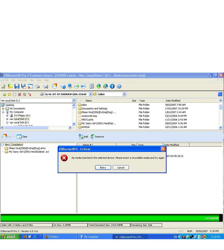Click the blue question mark help icon

[119, 86]
